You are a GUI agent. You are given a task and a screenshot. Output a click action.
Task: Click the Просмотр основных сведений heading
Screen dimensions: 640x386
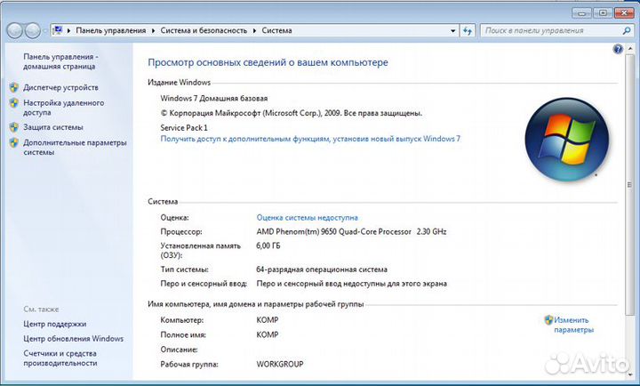pos(268,62)
